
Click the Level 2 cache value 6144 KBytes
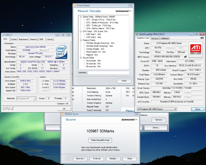[59, 87]
